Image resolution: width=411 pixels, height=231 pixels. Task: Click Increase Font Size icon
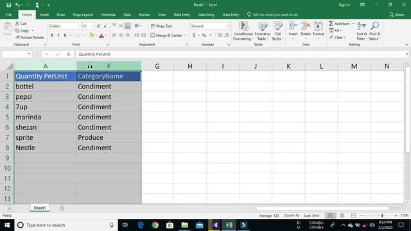pos(98,26)
